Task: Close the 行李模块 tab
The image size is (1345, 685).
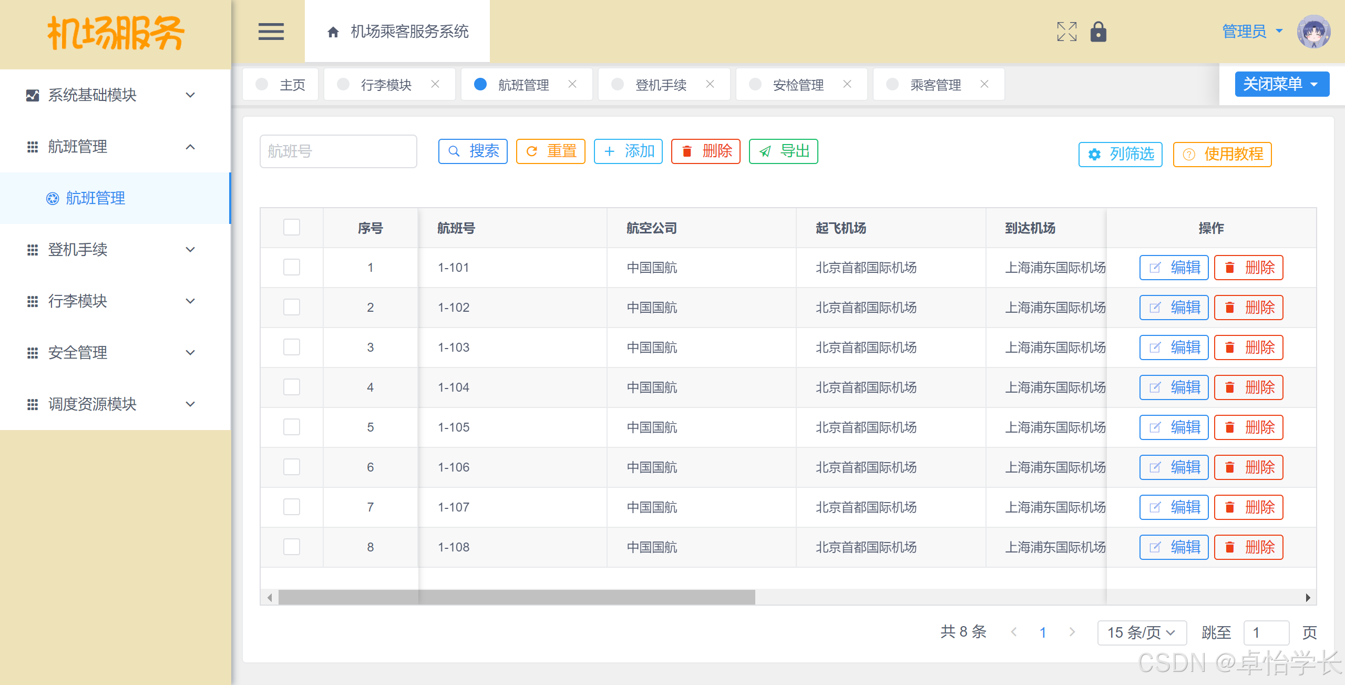Action: point(435,84)
